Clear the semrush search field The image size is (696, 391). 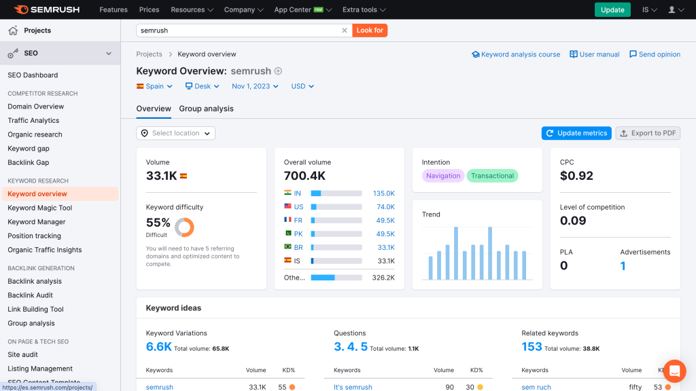click(345, 30)
